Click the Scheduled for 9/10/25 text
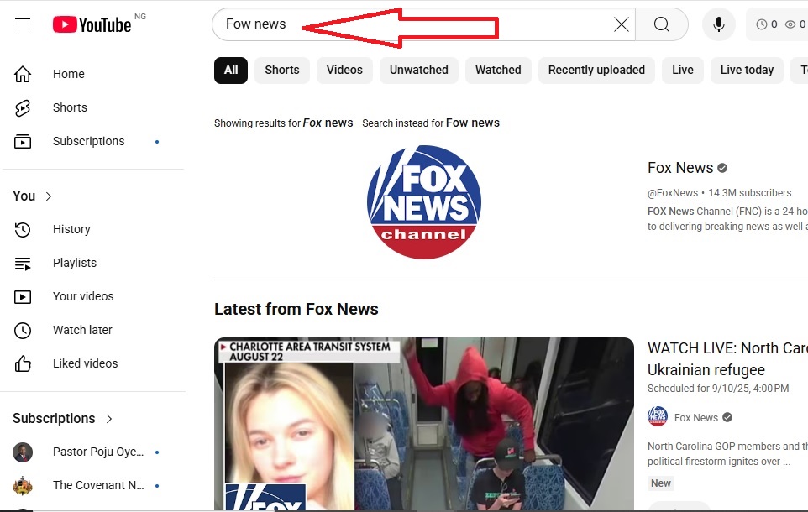This screenshot has width=808, height=512. click(718, 389)
